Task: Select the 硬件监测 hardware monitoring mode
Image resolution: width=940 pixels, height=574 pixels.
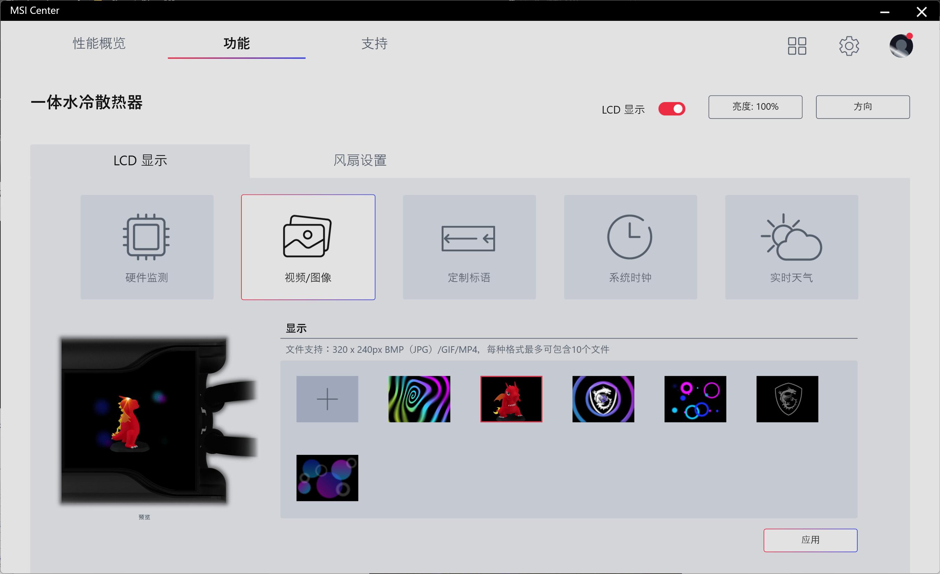Action: (x=147, y=247)
